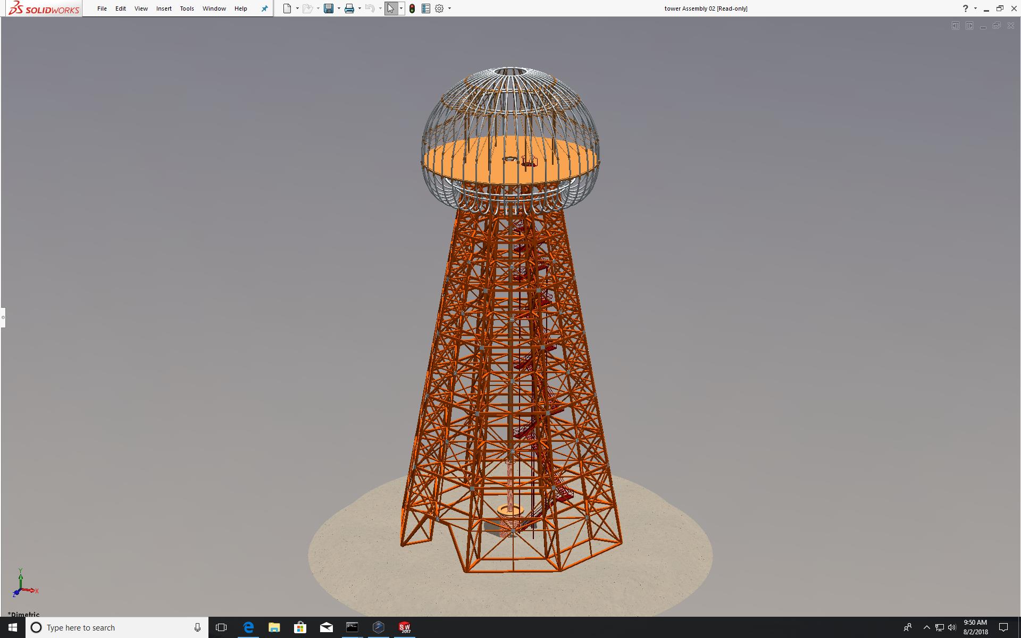1021x638 pixels.
Task: Click the SolidWorks Help question mark
Action: (965, 9)
